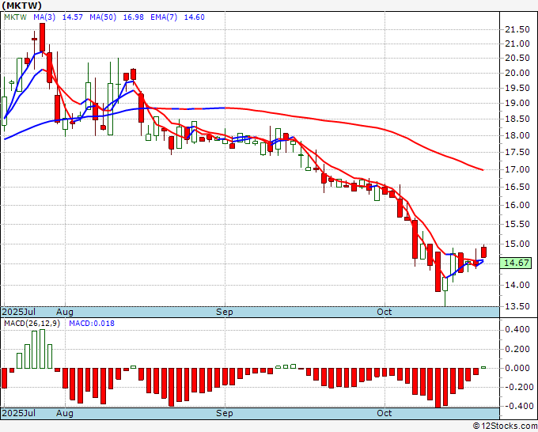Viewport: 538px width, 432px height.
Task: Click the 14.67 current price tag
Action: click(517, 263)
